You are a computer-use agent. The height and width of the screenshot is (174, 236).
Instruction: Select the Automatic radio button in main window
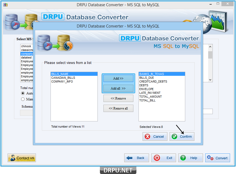click(23, 93)
